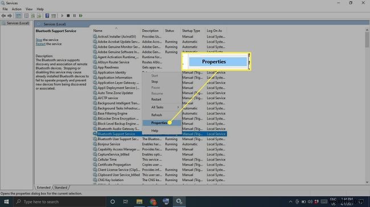Click the Forward arrow in toolbar

coord(10,16)
